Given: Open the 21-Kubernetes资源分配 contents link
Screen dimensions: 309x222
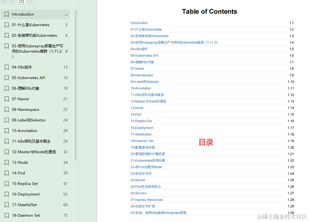Looking at the screenshot, I should (x=148, y=160).
